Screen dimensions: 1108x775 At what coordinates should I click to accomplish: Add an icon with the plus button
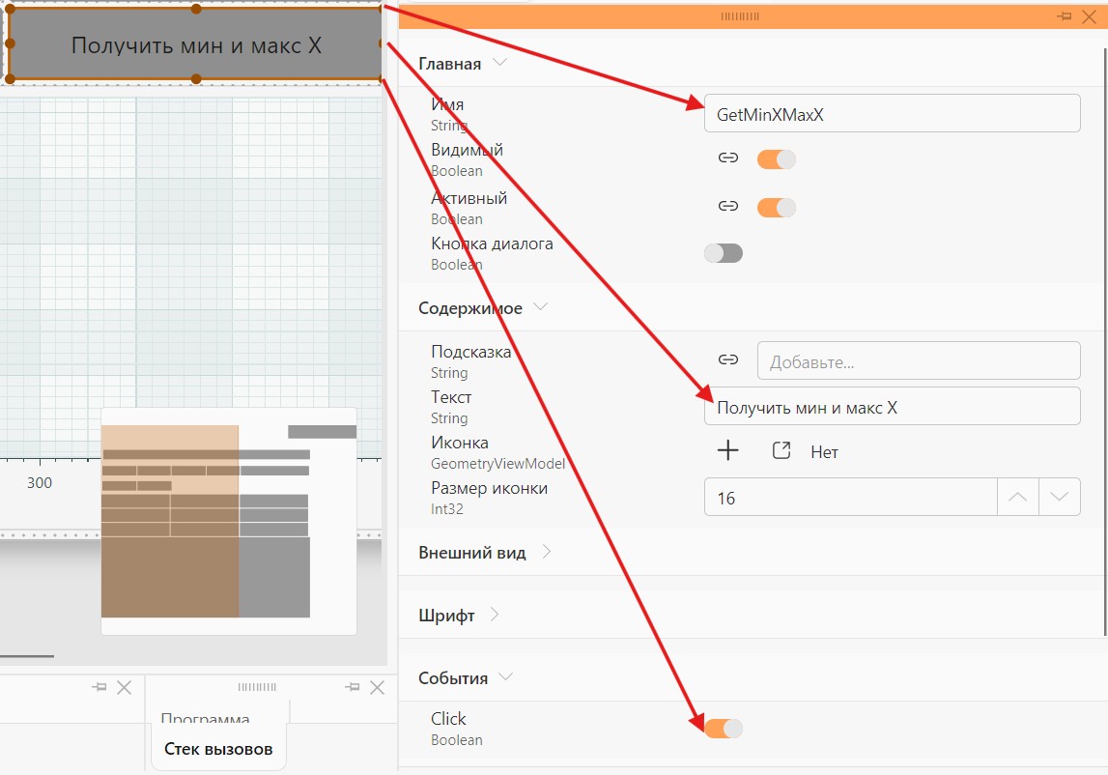[727, 450]
